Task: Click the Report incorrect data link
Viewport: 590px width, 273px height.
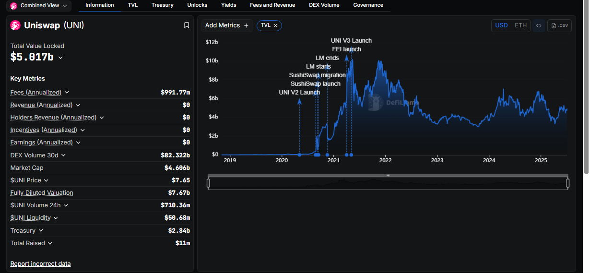Action: click(40, 264)
